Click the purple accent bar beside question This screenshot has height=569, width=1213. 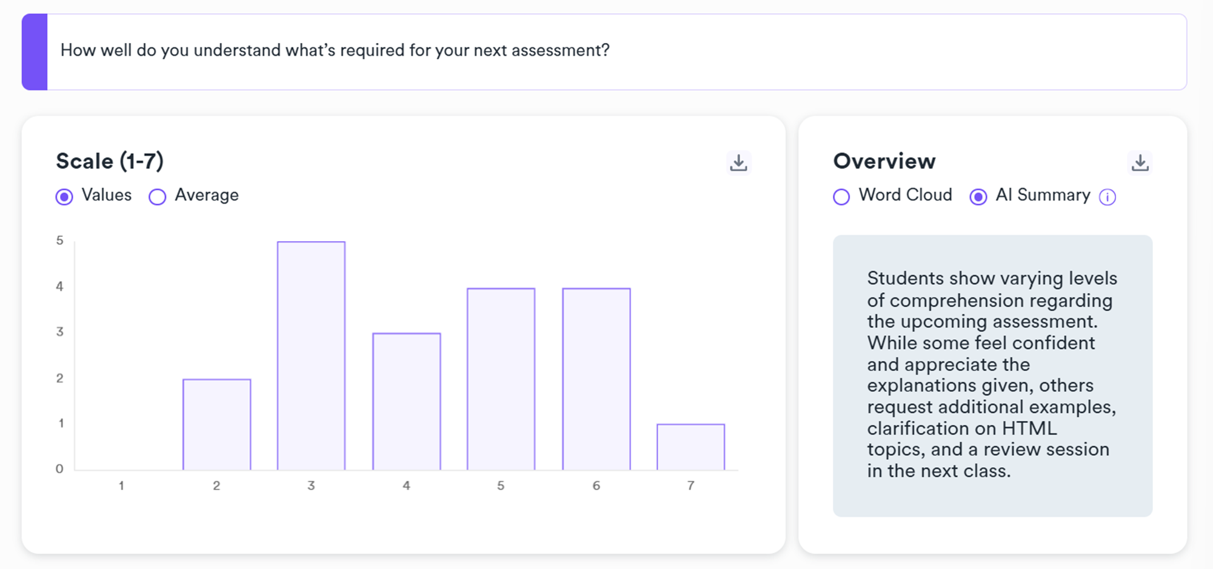(35, 52)
